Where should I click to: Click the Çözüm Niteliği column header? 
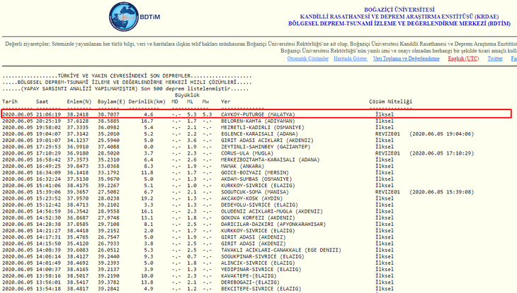click(x=394, y=102)
